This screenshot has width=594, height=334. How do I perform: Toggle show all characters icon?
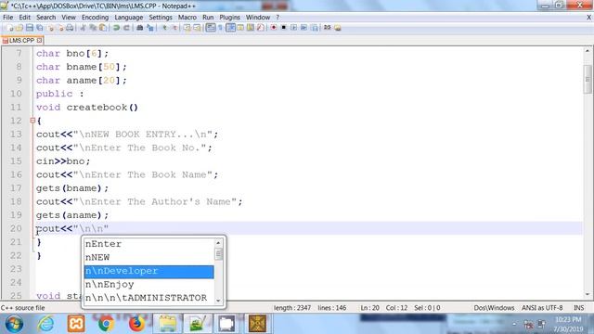(220, 28)
